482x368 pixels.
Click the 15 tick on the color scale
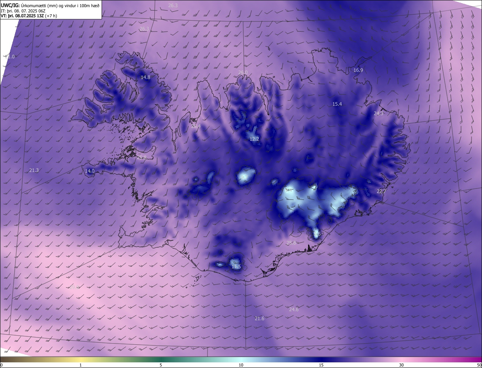(321, 365)
